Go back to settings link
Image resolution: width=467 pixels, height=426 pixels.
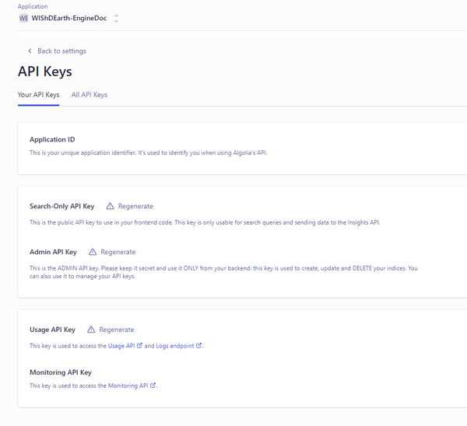[62, 51]
